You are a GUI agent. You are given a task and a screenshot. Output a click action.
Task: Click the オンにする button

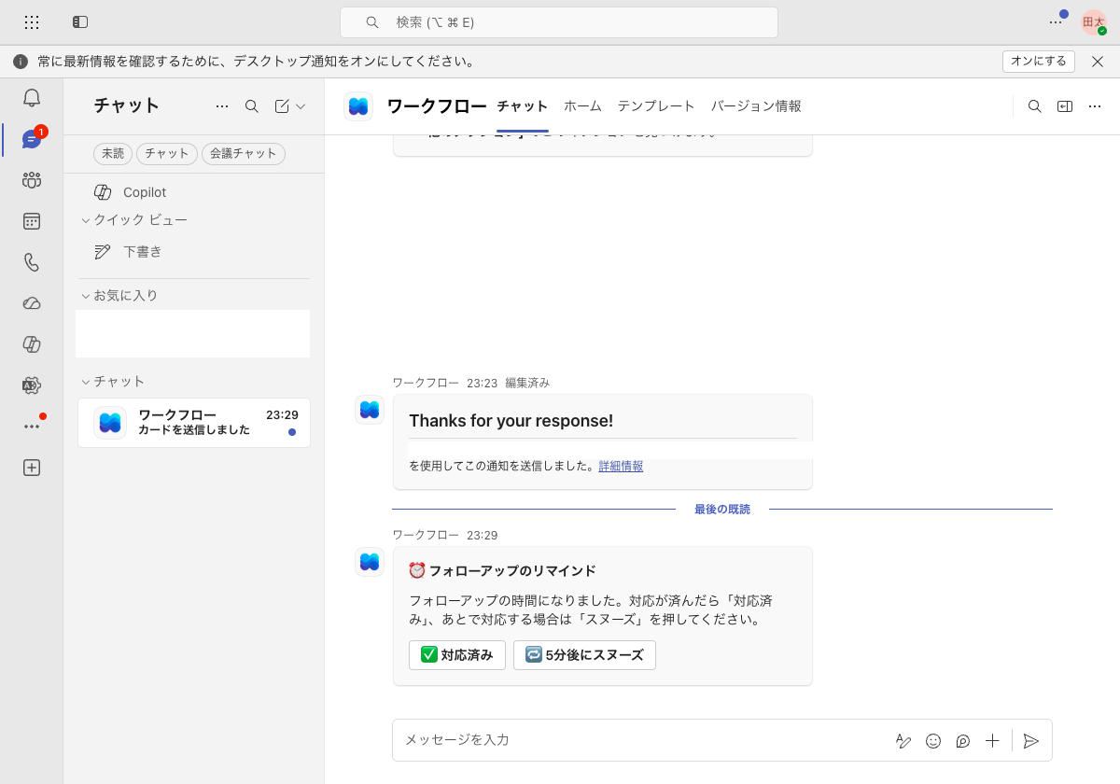tap(1039, 62)
